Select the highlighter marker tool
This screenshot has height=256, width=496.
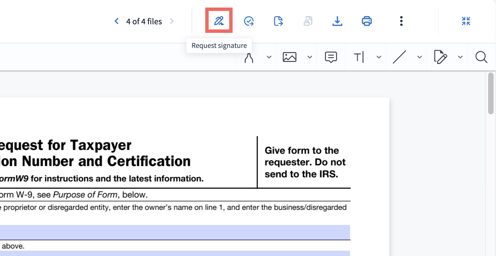click(249, 57)
